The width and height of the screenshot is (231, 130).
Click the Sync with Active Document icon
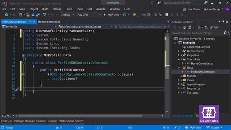point(206,27)
